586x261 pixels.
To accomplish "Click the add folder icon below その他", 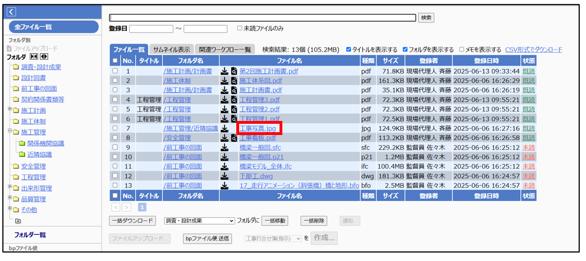I will (x=18, y=221).
